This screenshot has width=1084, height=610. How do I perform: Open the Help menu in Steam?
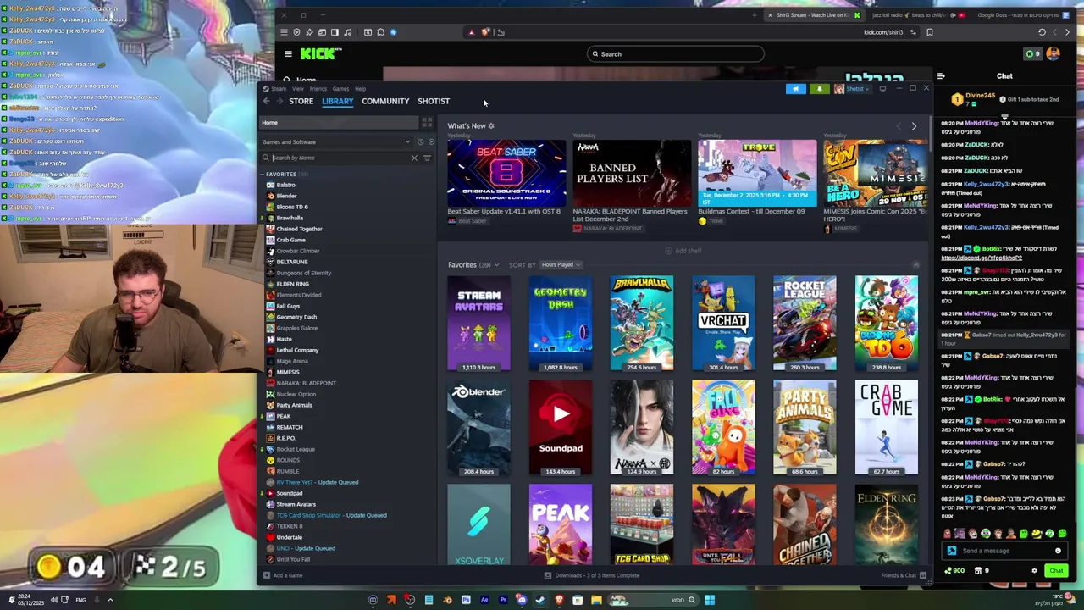pyautogui.click(x=360, y=89)
